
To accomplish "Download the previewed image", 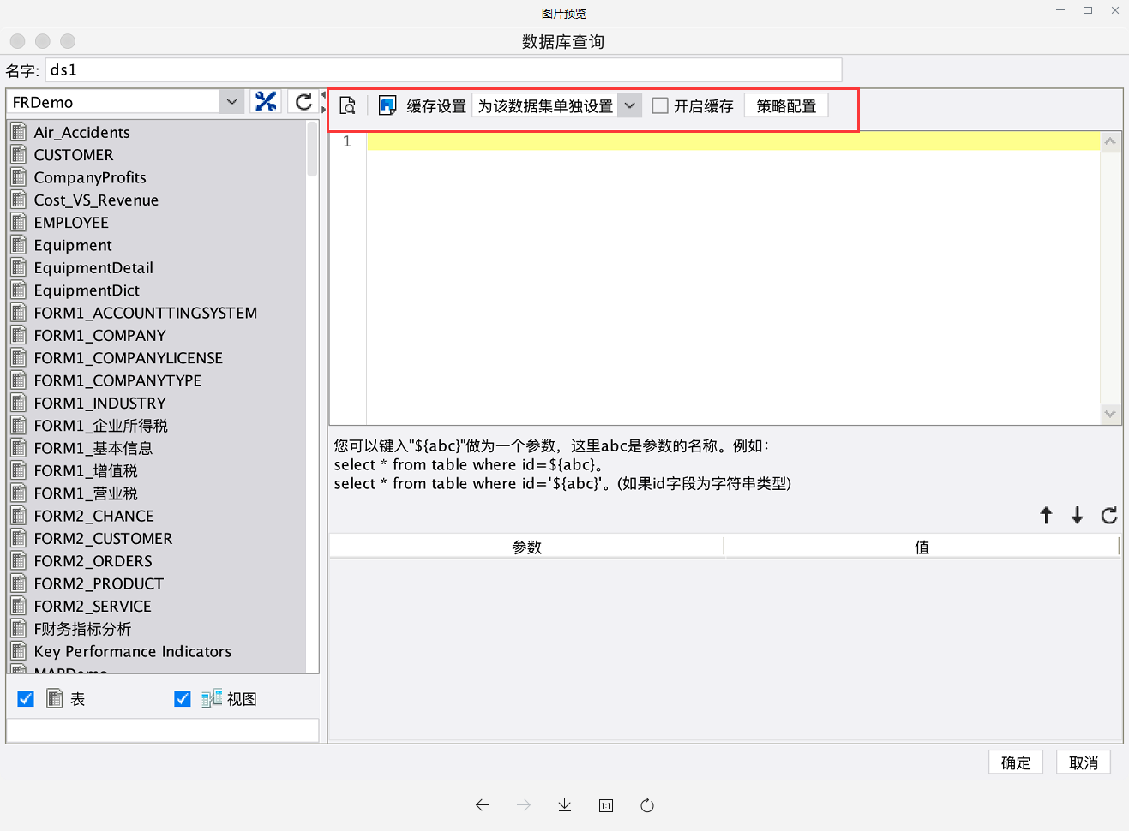I will [565, 805].
